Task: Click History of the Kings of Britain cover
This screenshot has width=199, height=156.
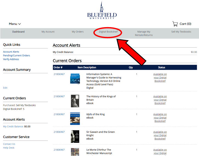Action: point(75,101)
